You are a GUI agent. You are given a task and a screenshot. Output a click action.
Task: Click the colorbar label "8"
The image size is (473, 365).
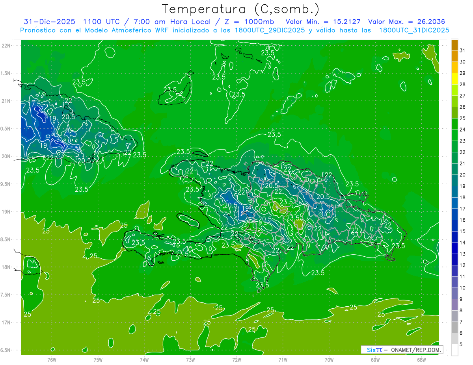click(x=461, y=311)
